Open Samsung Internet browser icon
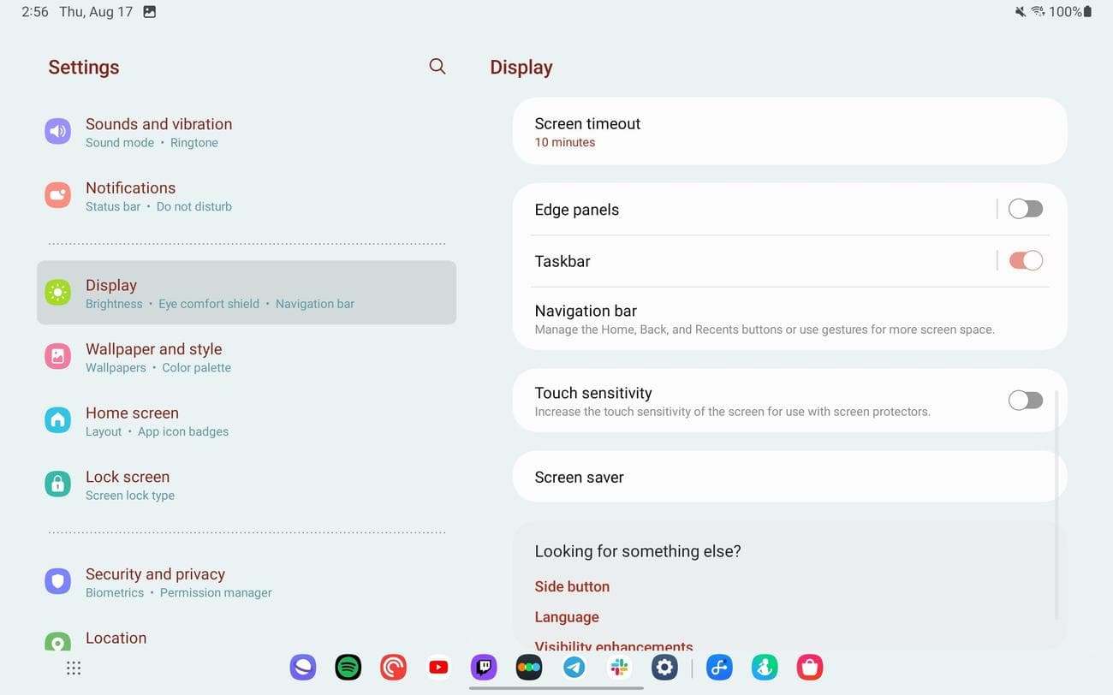The height and width of the screenshot is (695, 1113). coord(302,667)
